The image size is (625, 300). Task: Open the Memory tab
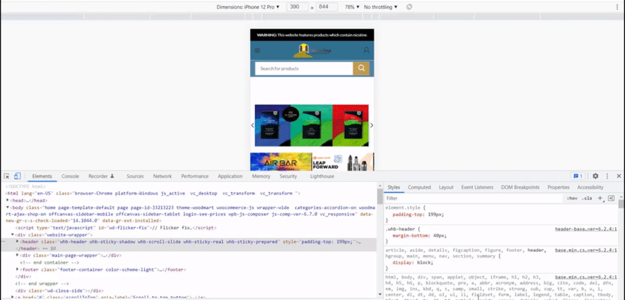(261, 176)
